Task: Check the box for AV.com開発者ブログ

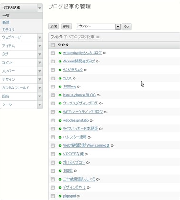Action: click(53, 61)
